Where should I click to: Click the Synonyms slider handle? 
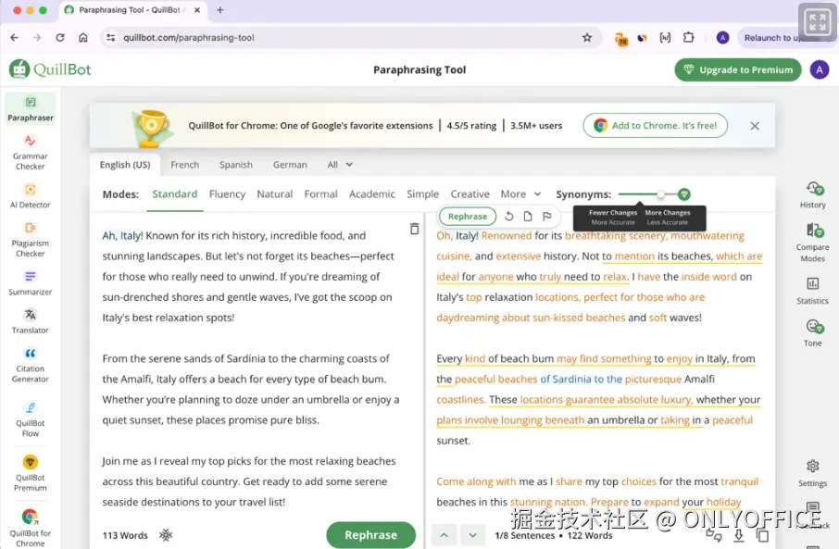click(661, 194)
